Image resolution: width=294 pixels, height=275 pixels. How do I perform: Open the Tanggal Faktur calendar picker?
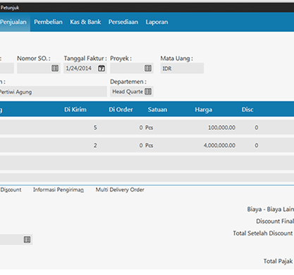102,68
